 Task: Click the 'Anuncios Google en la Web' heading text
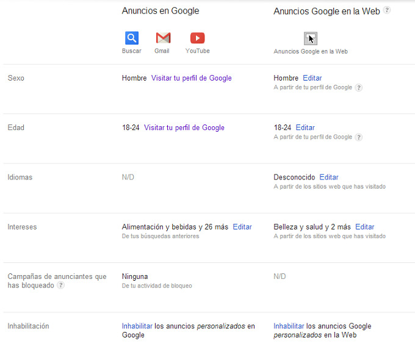pos(327,11)
